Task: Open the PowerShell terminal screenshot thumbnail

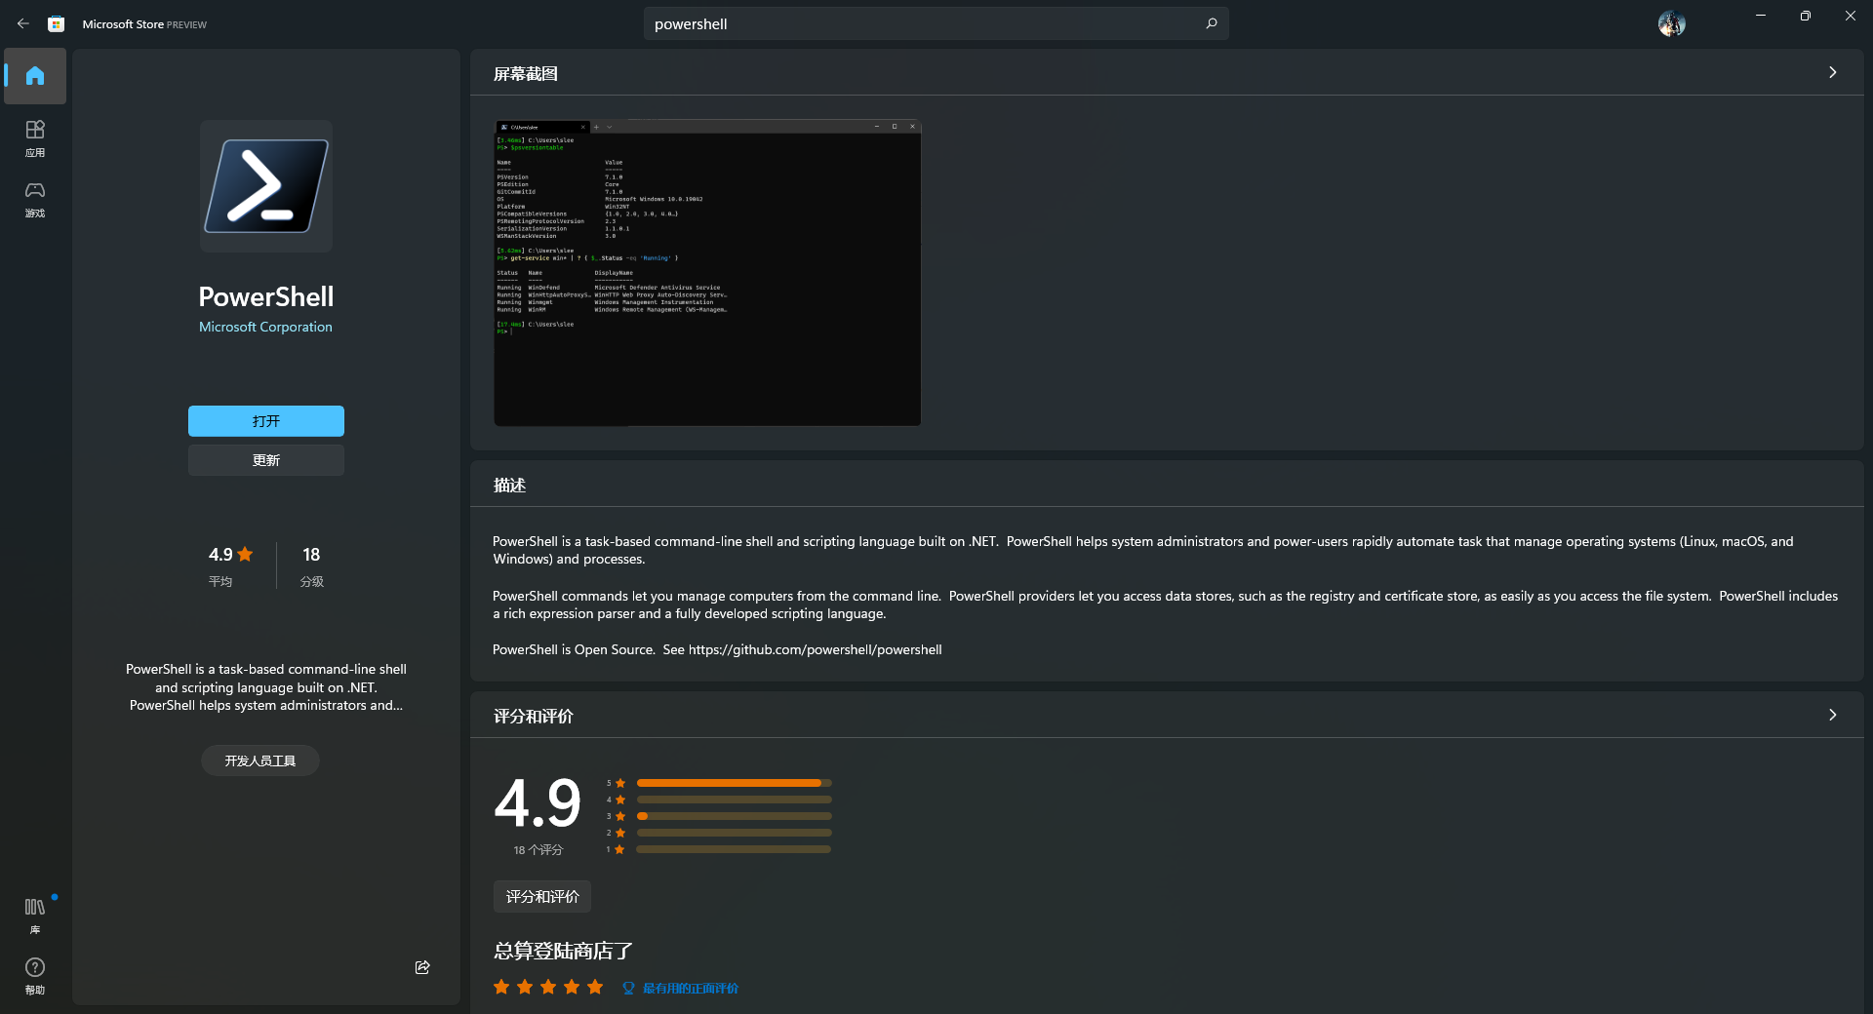Action: pos(707,273)
